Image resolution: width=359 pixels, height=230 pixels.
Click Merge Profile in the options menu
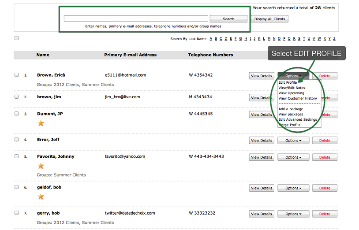pyautogui.click(x=290, y=125)
